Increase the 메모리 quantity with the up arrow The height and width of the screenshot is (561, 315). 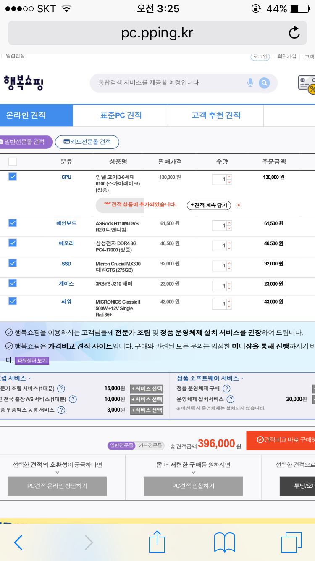pyautogui.click(x=229, y=243)
